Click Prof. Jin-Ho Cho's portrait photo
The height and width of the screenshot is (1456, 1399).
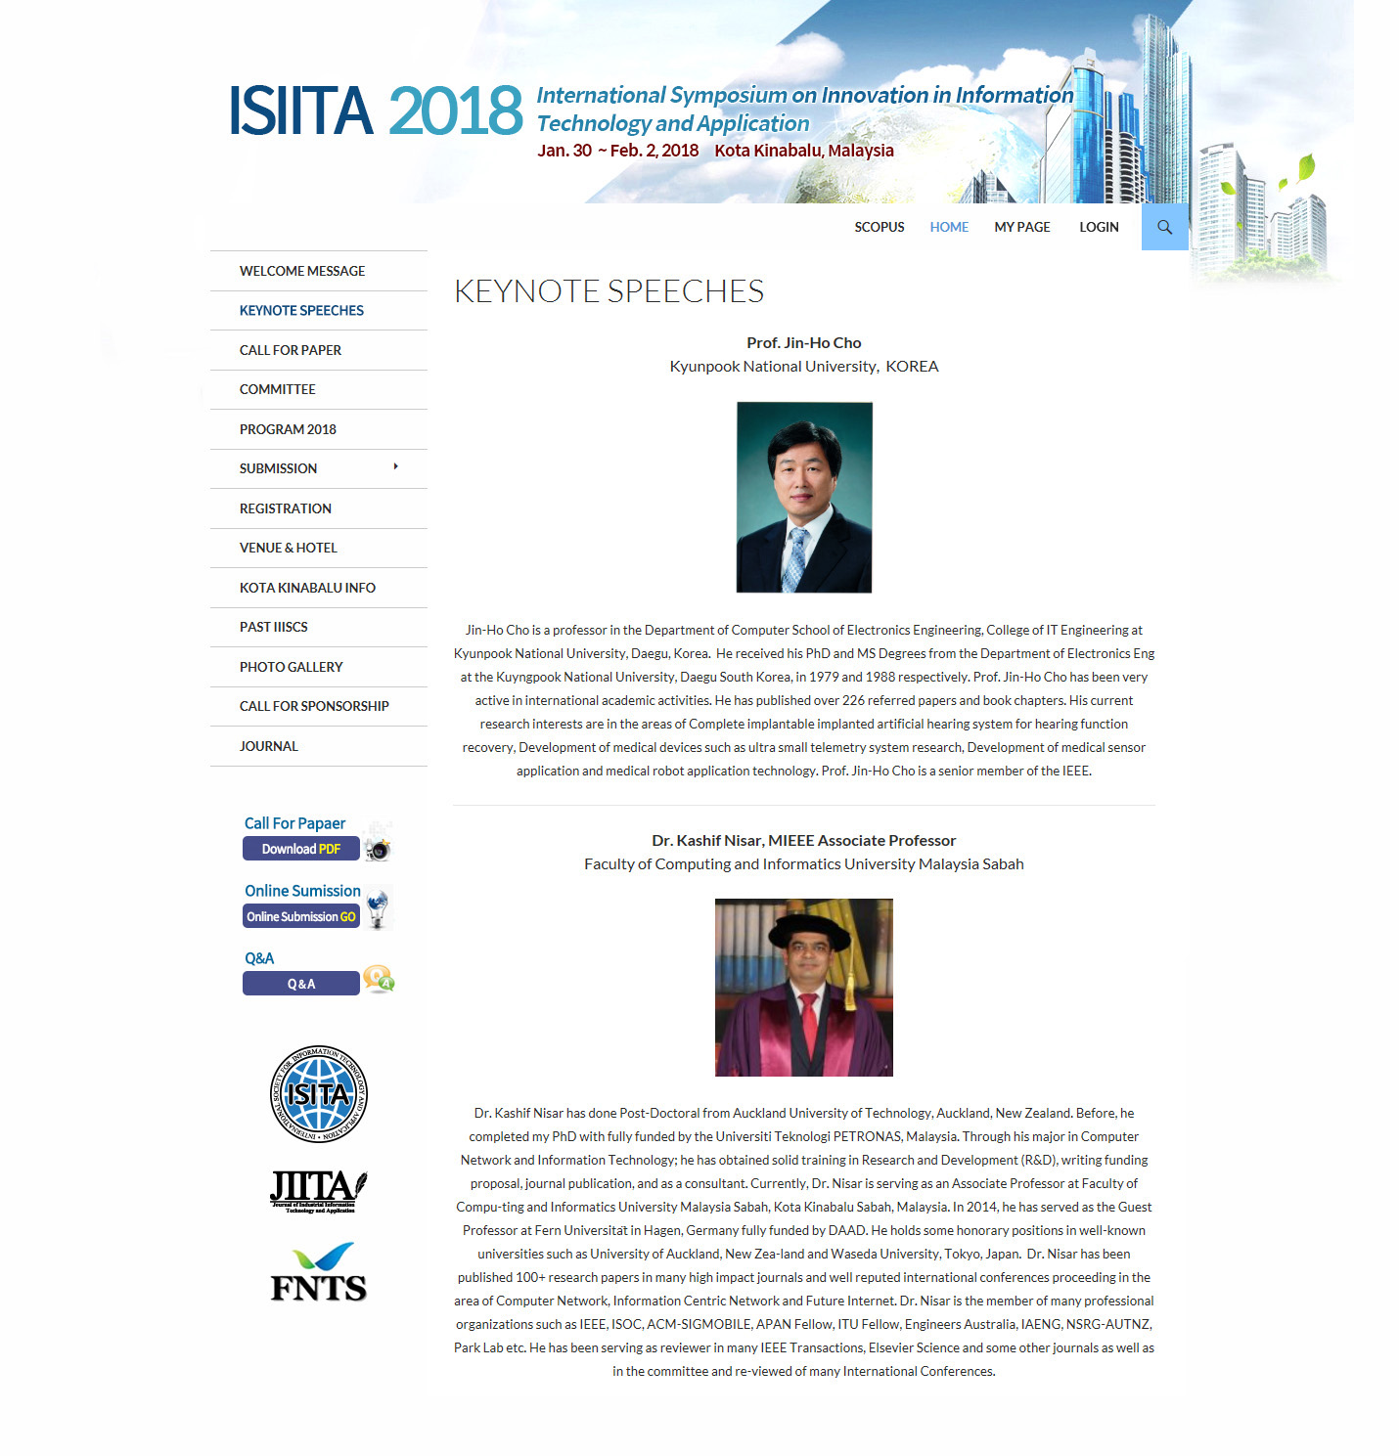tap(804, 498)
